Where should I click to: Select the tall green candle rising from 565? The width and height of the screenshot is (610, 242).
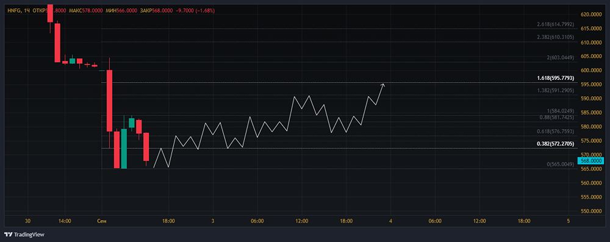pos(124,148)
